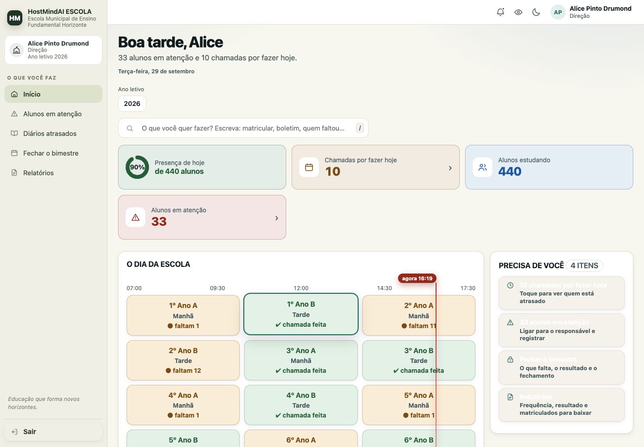Click the slash shortcut key in search
This screenshot has width=644, height=447.
[360, 128]
